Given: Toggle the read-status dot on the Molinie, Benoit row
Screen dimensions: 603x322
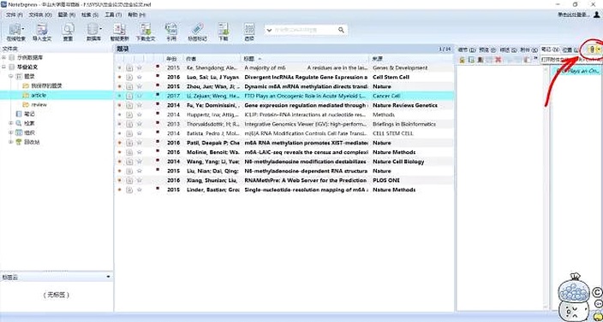Looking at the screenshot, I should (120, 152).
